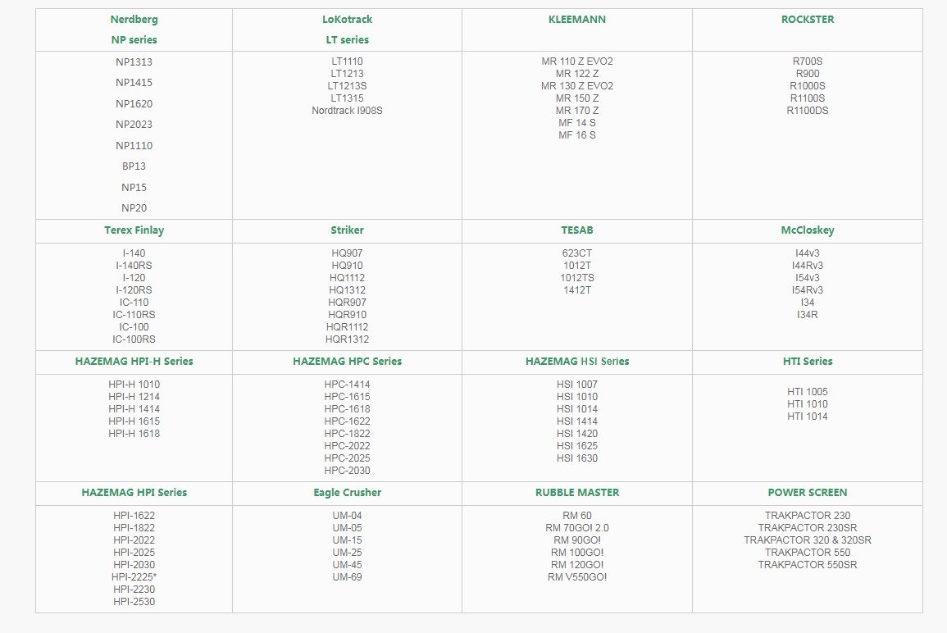Viewport: 947px width, 633px height.
Task: Select model IC-110RS
Action: tap(134, 315)
